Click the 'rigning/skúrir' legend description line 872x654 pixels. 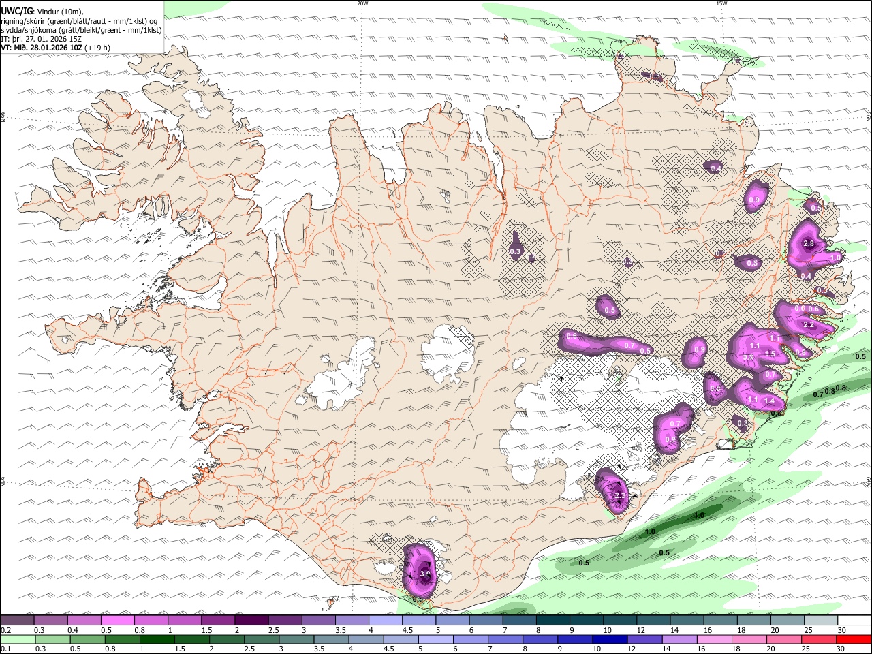tap(79, 20)
